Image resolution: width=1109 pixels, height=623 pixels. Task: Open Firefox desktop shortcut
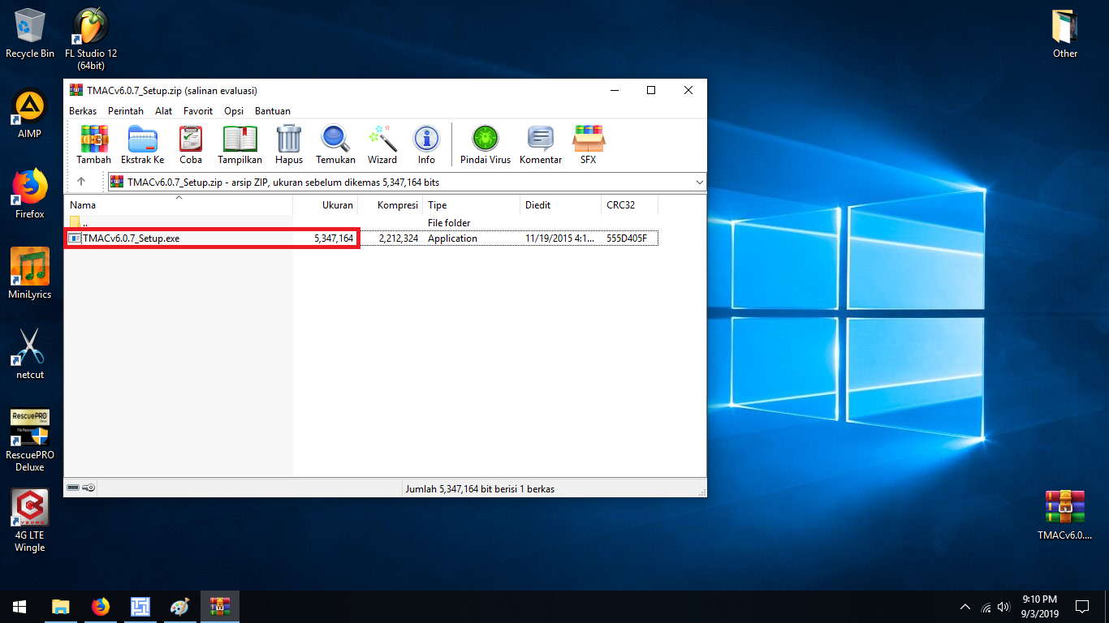click(x=30, y=195)
